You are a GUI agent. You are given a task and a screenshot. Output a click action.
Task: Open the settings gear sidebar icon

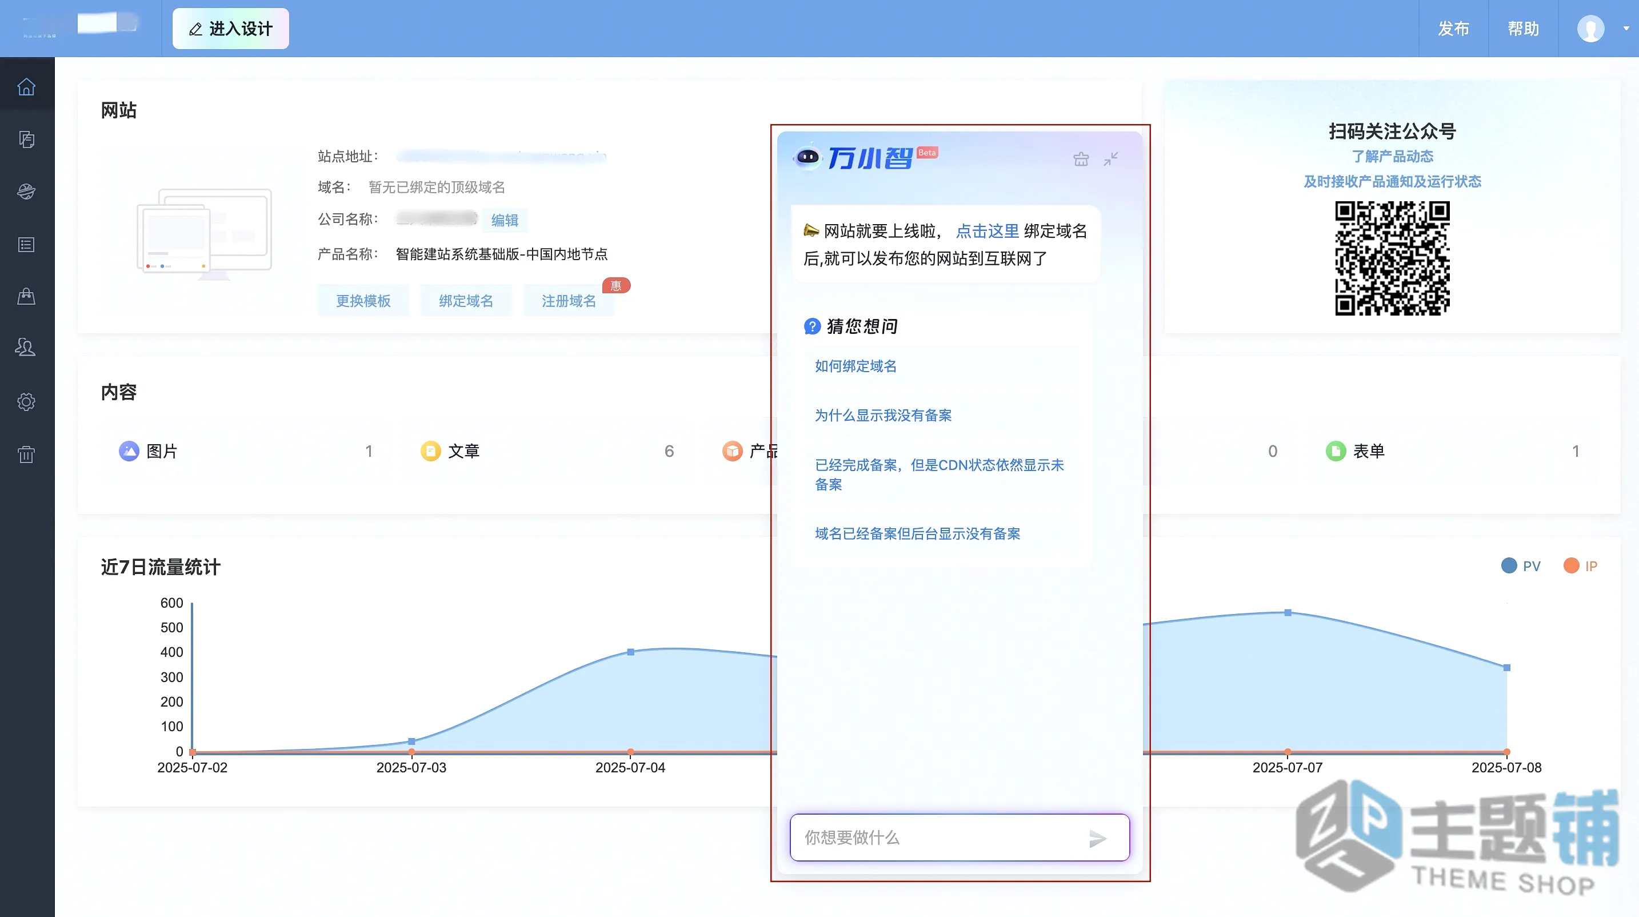(x=26, y=401)
